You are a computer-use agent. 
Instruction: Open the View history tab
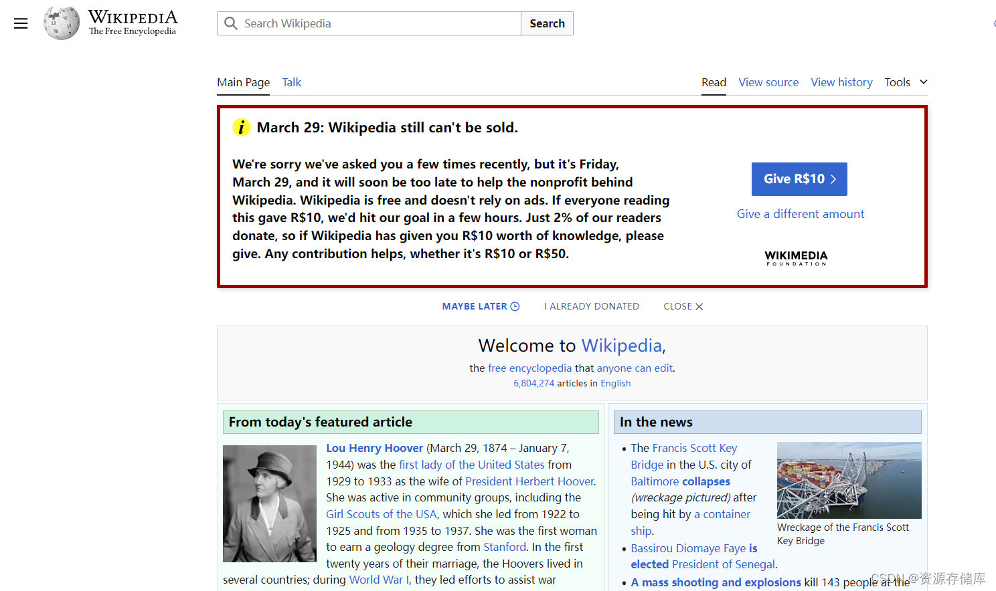(841, 82)
